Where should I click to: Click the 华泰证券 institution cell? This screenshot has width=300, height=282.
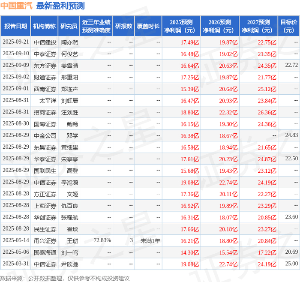[x=45, y=159]
